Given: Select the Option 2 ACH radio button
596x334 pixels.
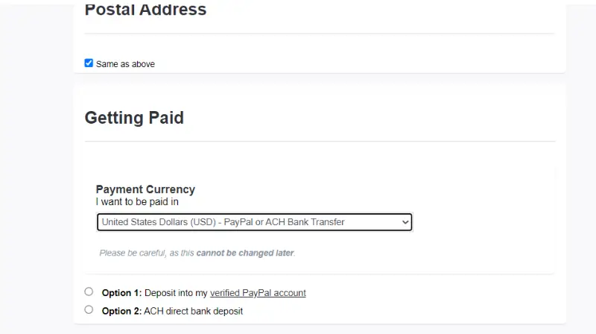Looking at the screenshot, I should [89, 309].
